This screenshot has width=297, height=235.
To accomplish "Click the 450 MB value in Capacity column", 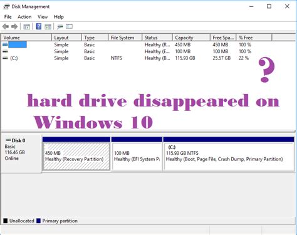I will [183, 44].
